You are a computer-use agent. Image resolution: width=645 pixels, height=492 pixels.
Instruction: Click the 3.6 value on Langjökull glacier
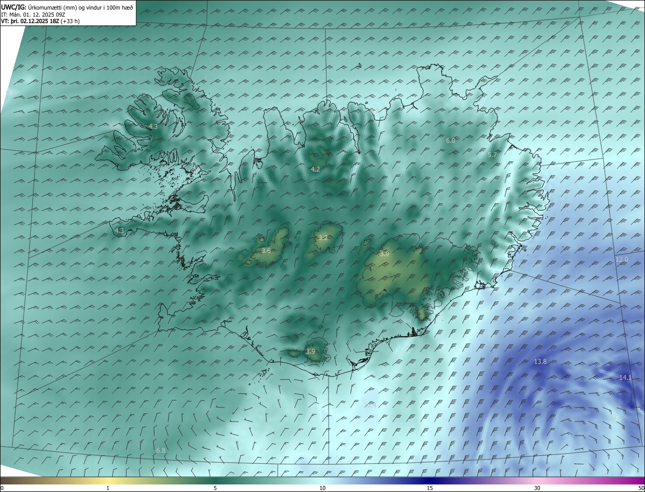267,251
